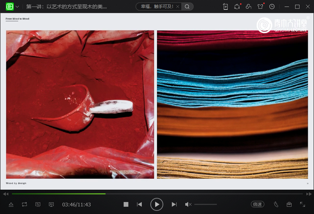Click the hand gesture icon

pyautogui.click(x=276, y=204)
